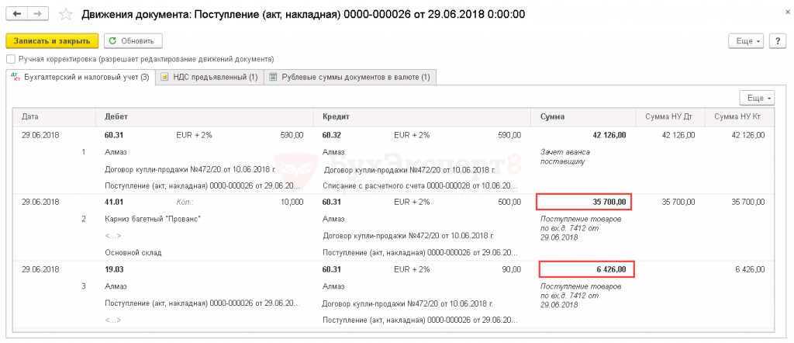Image resolution: width=794 pixels, height=343 pixels.
Task: Open help with the question mark button
Action: point(777,41)
